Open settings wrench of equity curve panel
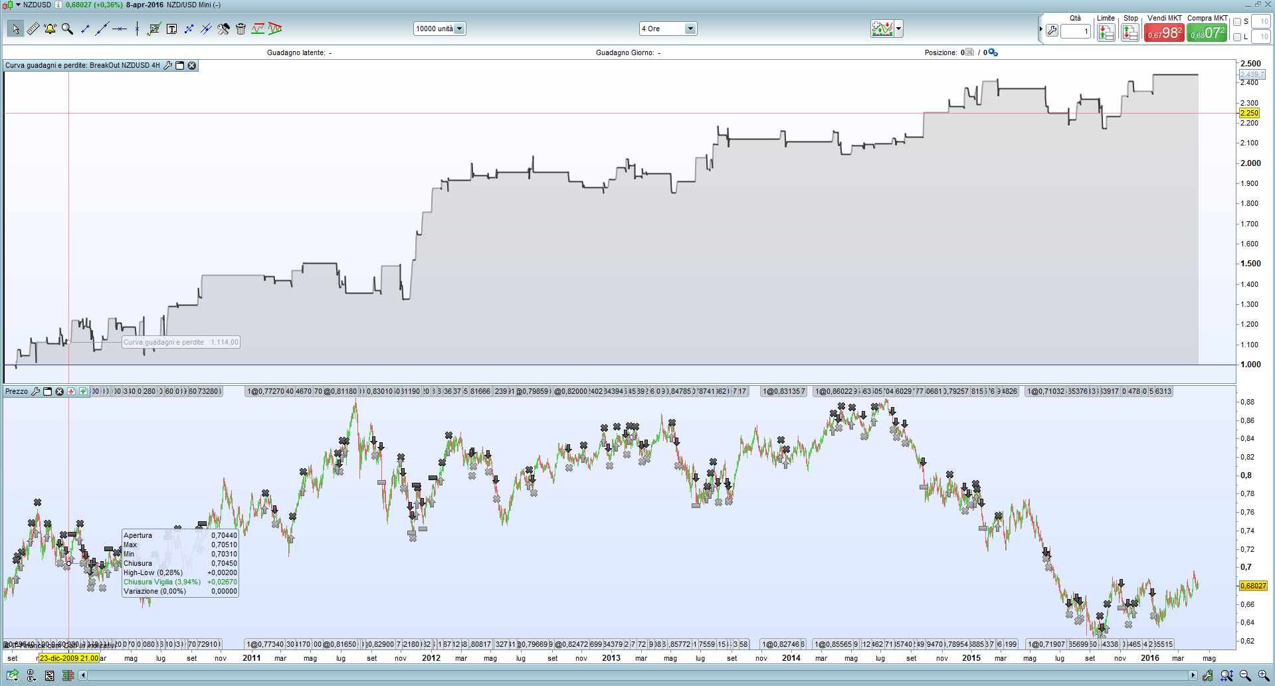This screenshot has height=686, width=1275. click(x=168, y=65)
